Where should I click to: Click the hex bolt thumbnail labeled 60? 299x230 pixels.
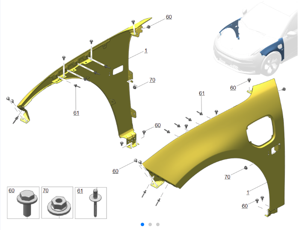coord(23,203)
